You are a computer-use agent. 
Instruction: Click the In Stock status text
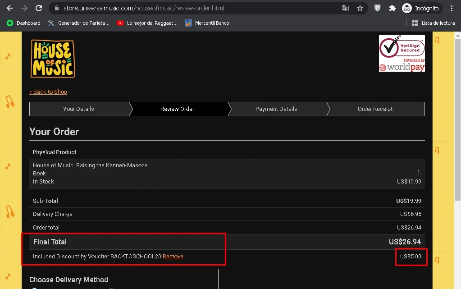coord(44,182)
